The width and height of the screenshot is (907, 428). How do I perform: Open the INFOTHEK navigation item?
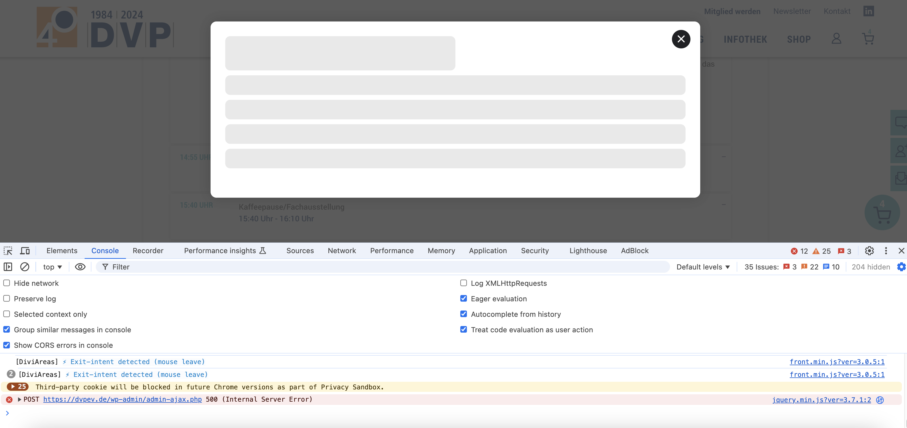(745, 39)
